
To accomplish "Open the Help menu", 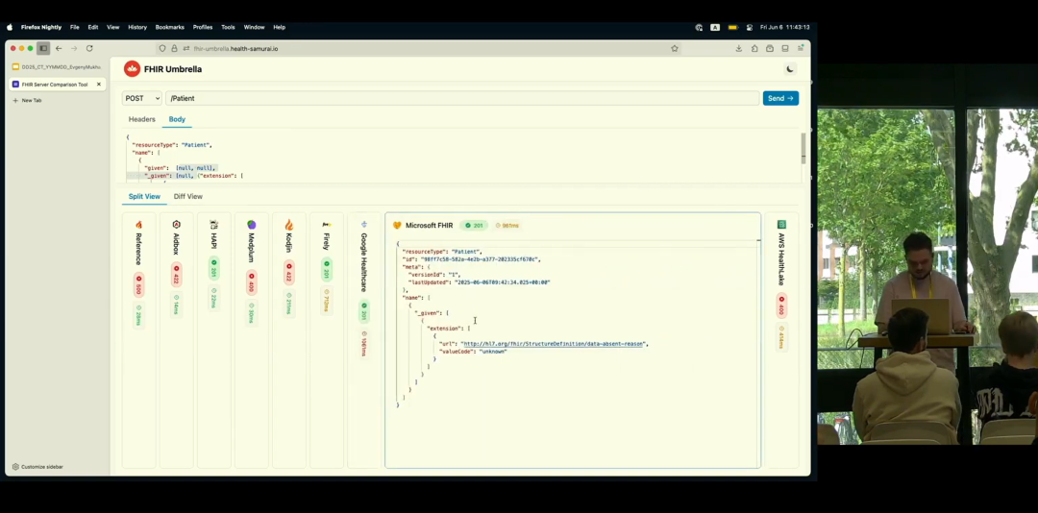I will coord(280,27).
